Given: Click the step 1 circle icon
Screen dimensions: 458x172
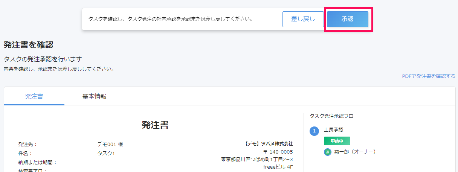Looking at the screenshot, I should 314,131.
